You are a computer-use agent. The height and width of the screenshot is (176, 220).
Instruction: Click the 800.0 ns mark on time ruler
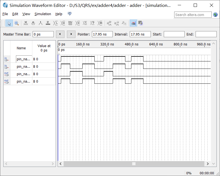click(x=180, y=44)
